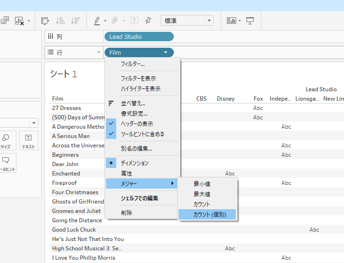Click the group members paperclip icon
The width and height of the screenshot is (344, 263).
pyautogui.click(x=114, y=21)
